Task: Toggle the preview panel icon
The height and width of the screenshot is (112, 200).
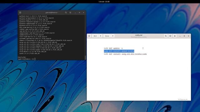Action: (170, 36)
